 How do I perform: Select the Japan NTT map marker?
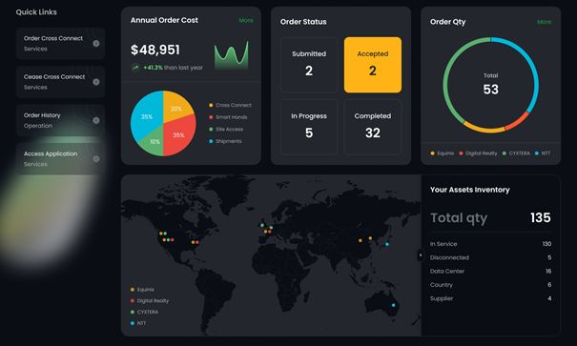[x=387, y=244]
